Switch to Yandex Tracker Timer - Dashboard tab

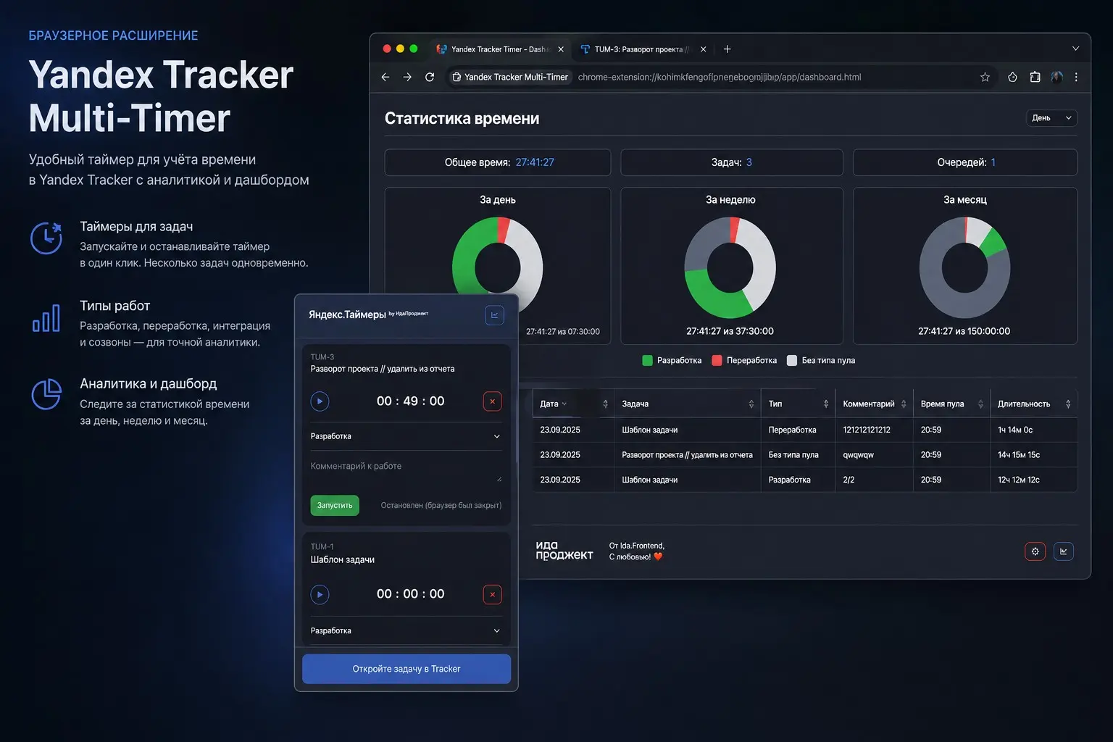tap(500, 49)
